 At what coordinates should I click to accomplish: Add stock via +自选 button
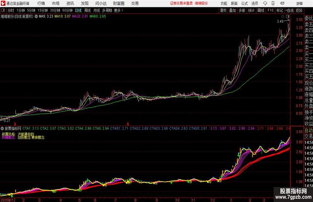point(289,10)
